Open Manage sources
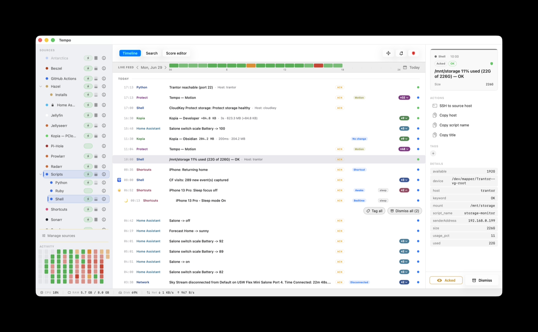Image resolution: width=538 pixels, height=332 pixels. click(59, 236)
